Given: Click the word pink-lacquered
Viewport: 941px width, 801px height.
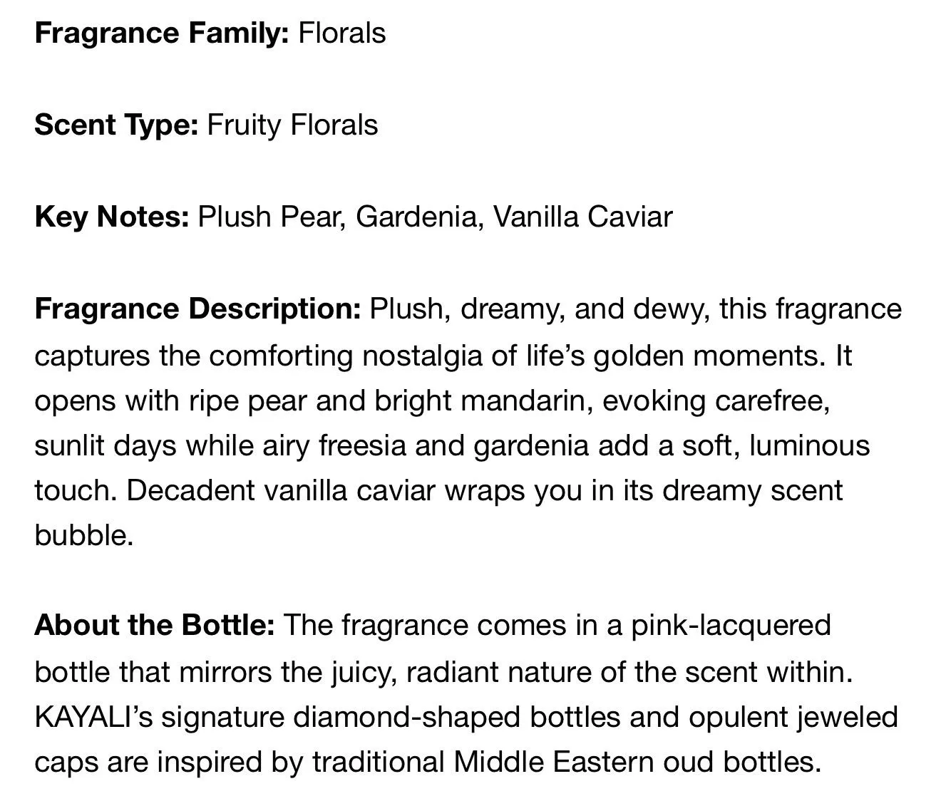Looking at the screenshot, I should (x=731, y=626).
